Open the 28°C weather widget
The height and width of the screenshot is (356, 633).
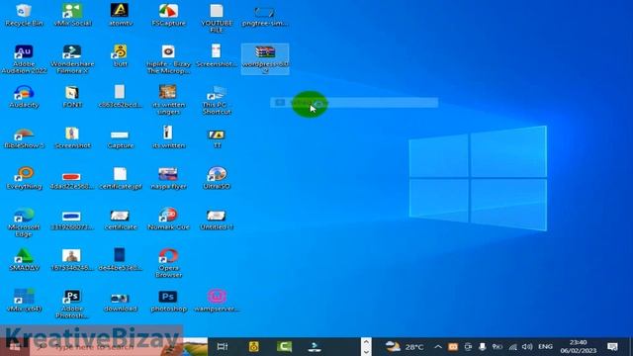coord(405,347)
